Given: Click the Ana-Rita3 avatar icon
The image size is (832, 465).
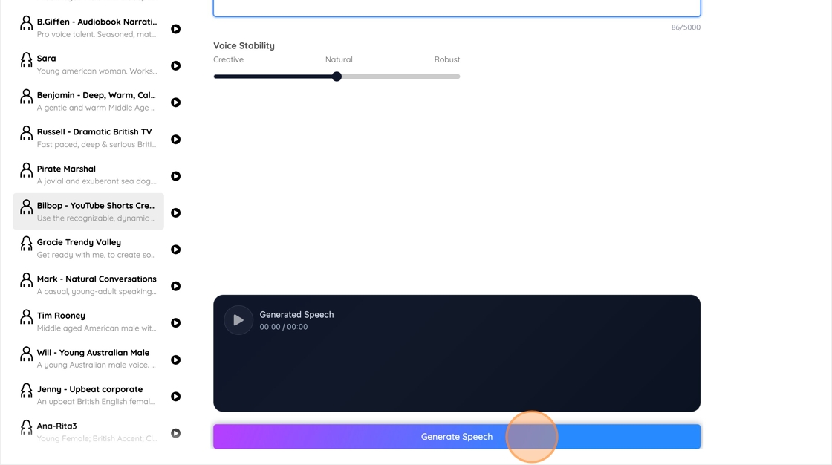Looking at the screenshot, I should pos(26,427).
